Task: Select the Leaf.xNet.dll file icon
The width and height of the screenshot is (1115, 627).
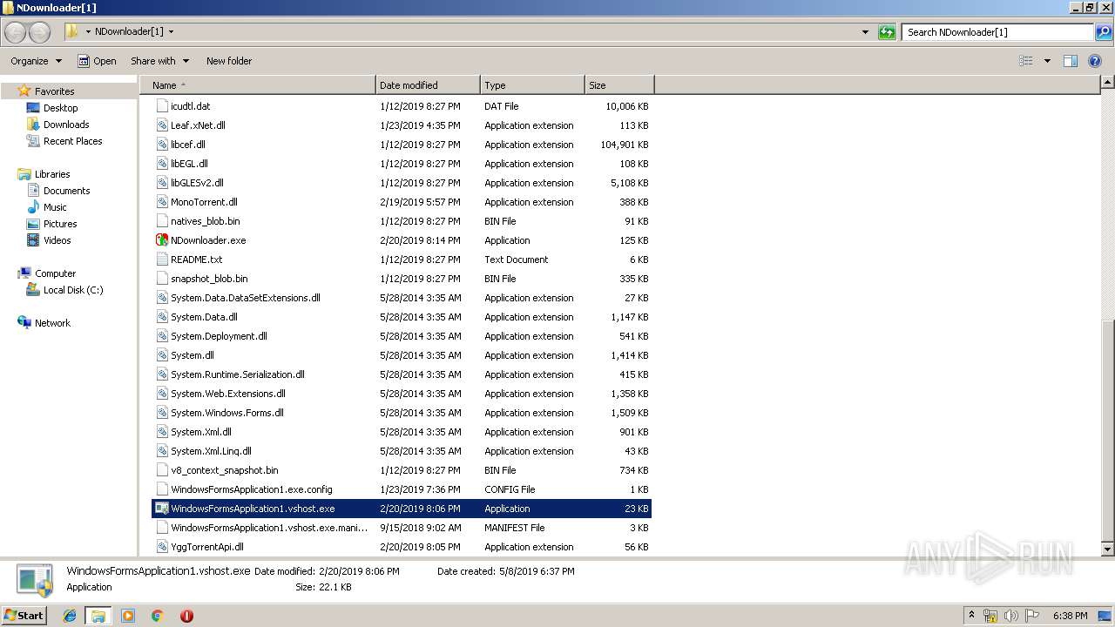Action: [162, 125]
